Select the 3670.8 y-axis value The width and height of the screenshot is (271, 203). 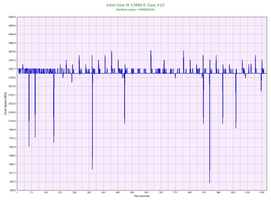(x=12, y=52)
